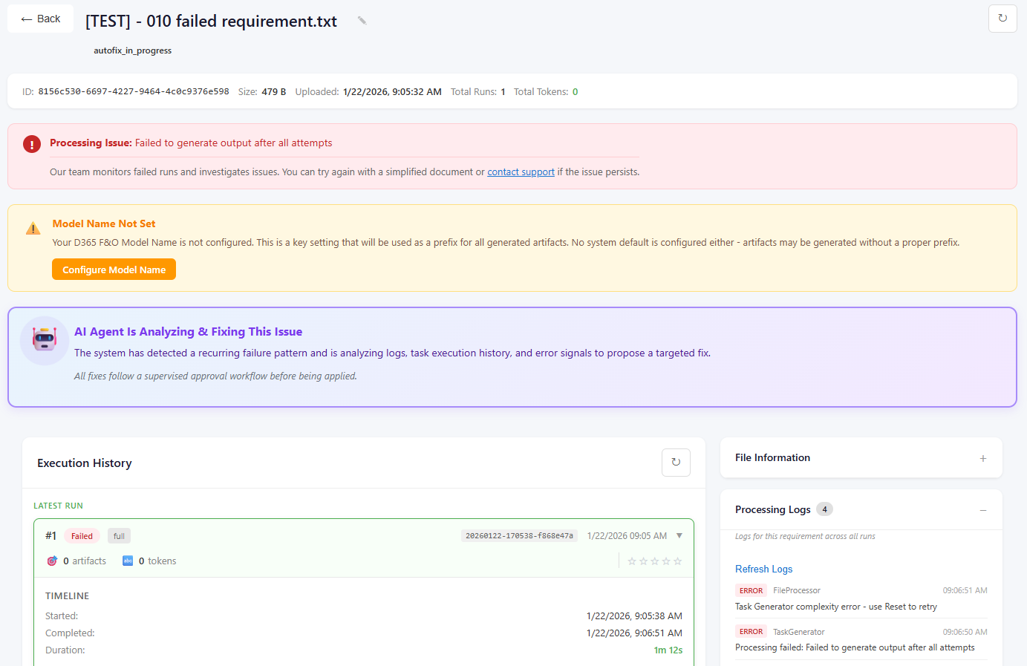
Task: Click the LATEST RUN label
Action: coord(58,506)
